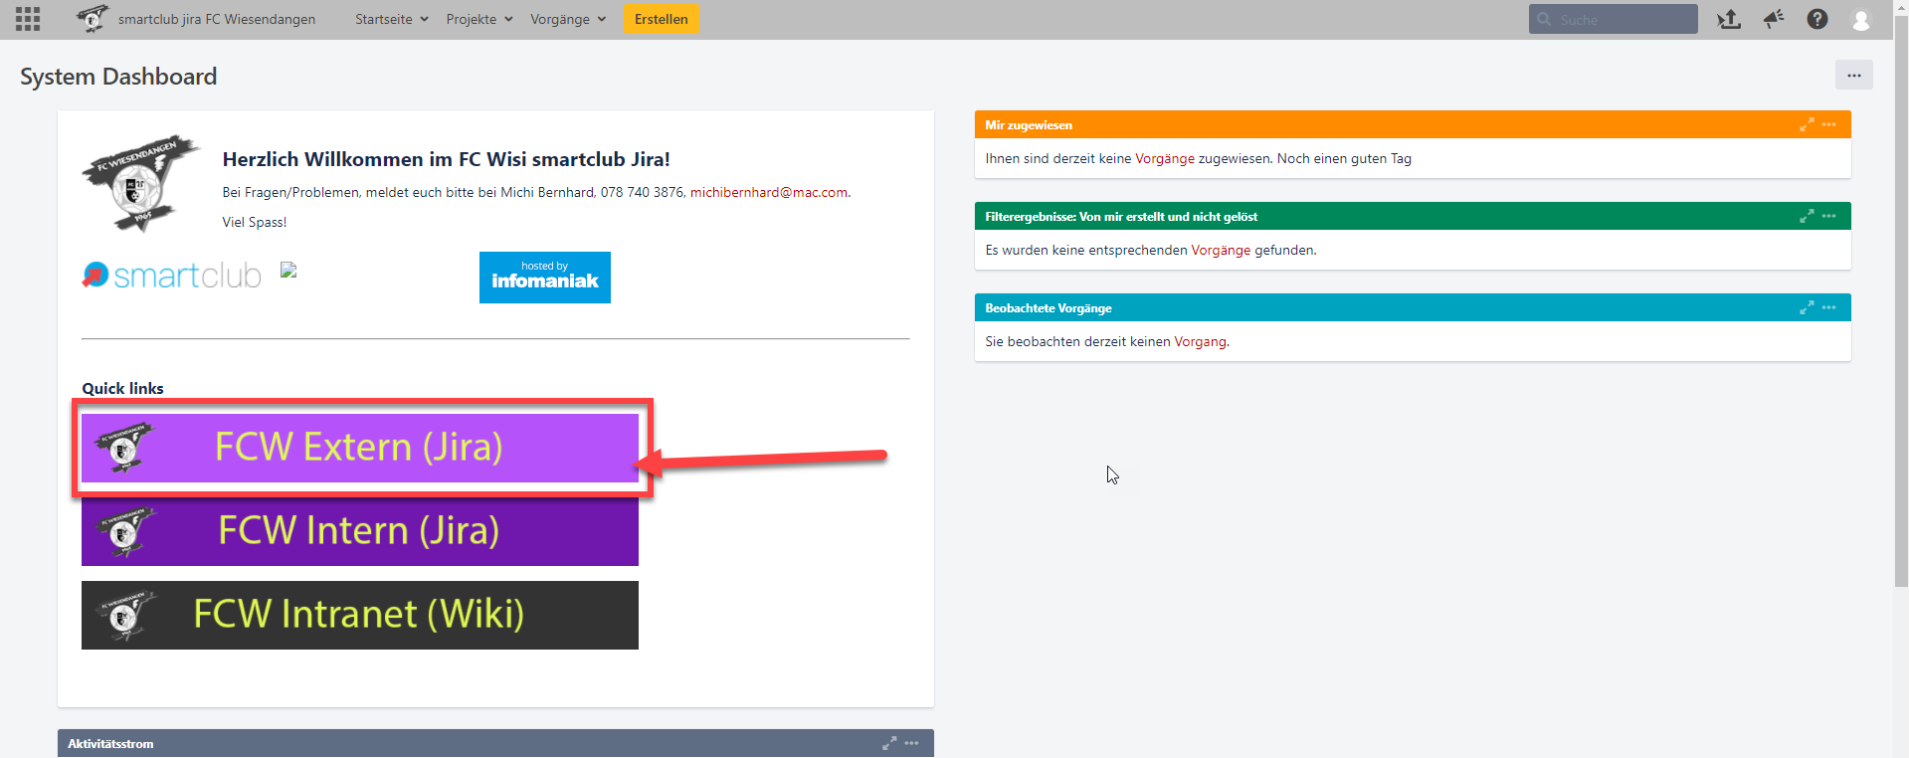
Task: Expand the Projekte dropdown menu
Action: pyautogui.click(x=479, y=19)
